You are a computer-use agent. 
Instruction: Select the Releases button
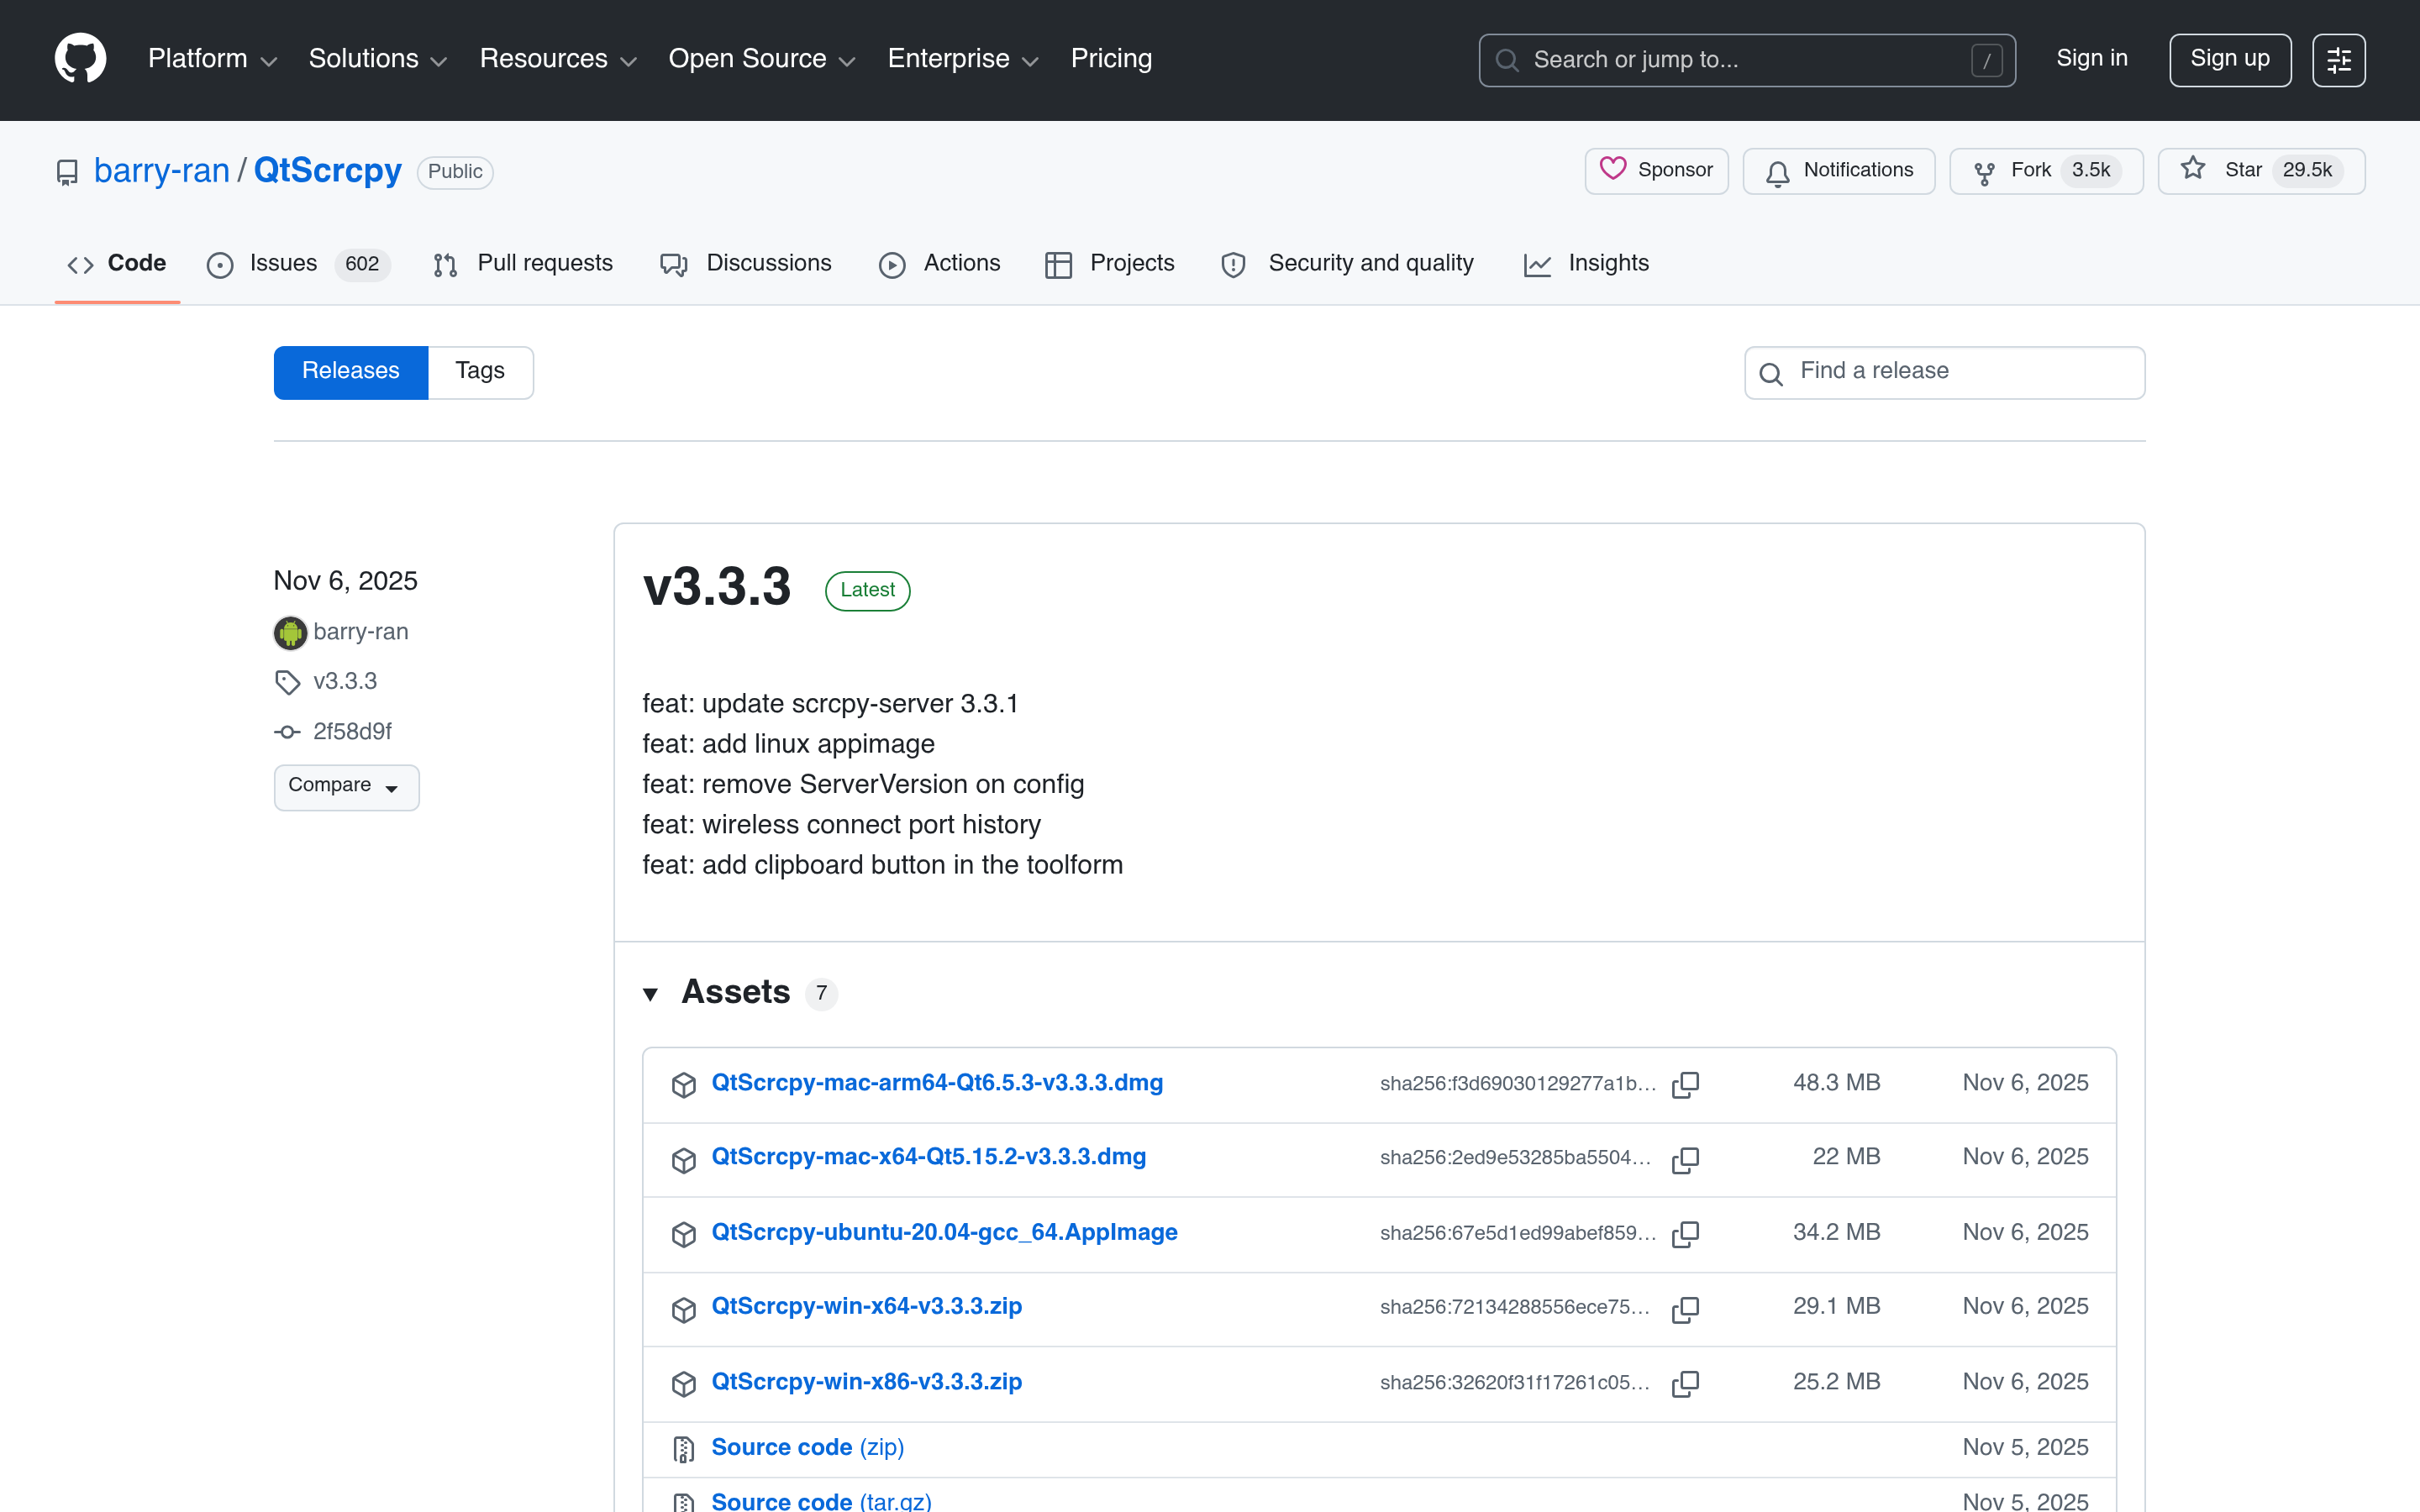coord(351,372)
